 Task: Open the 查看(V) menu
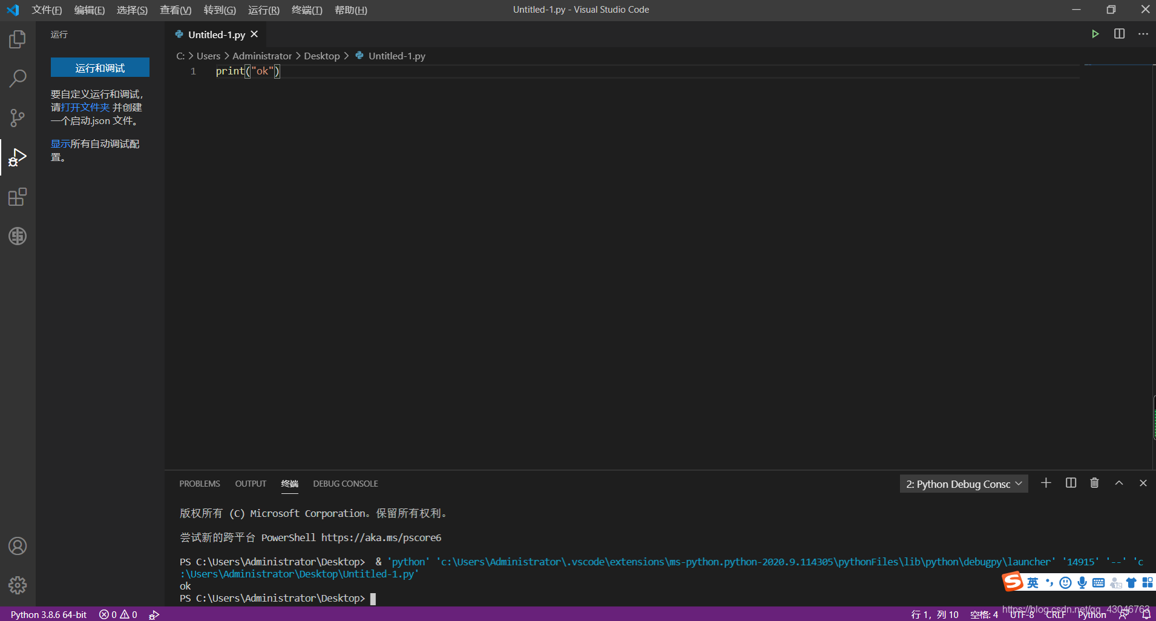(x=176, y=10)
